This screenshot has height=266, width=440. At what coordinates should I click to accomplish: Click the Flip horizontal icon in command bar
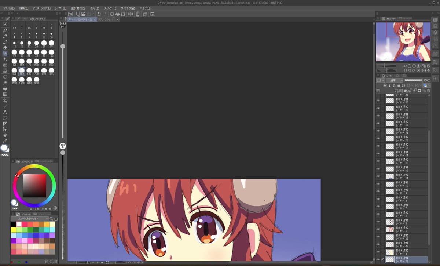[x=131, y=14]
